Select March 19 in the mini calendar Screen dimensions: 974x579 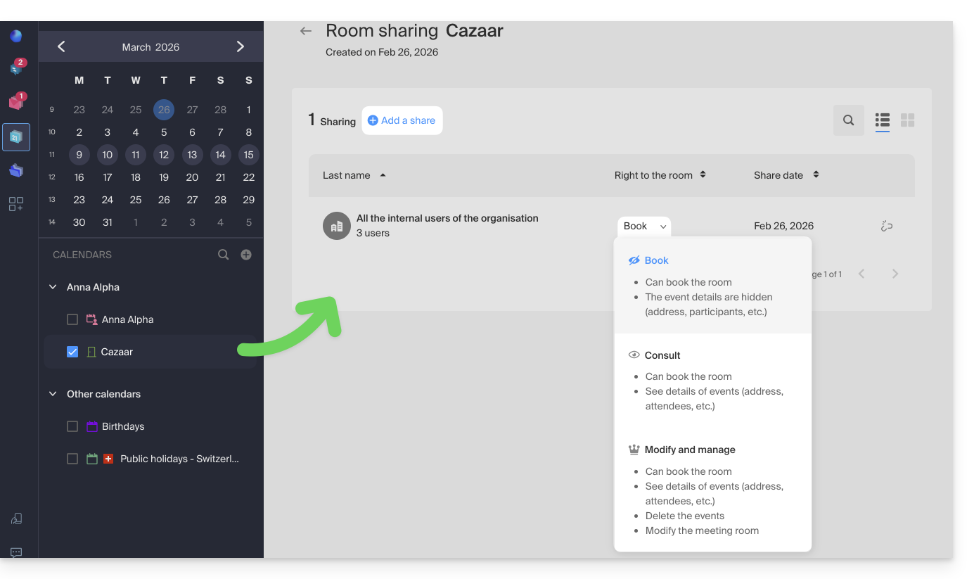164,177
